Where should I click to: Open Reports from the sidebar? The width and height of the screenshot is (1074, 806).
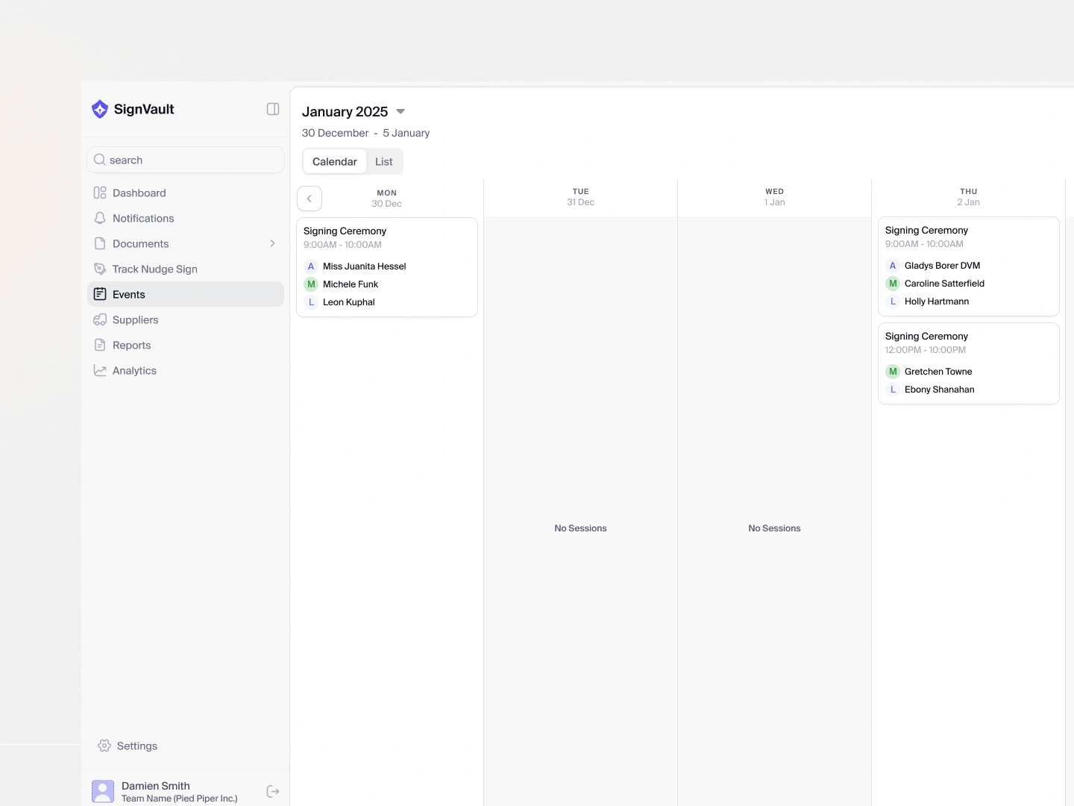pos(186,345)
